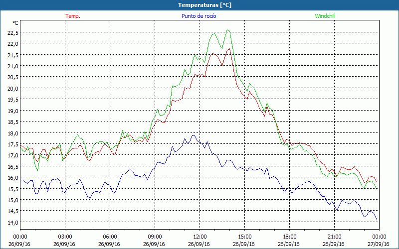
Task: Click the 14,0 y-axis value
Action: 12,222
